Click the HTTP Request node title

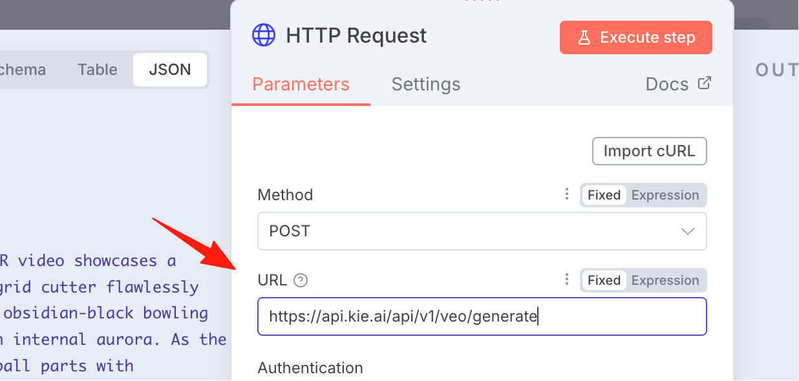point(356,36)
